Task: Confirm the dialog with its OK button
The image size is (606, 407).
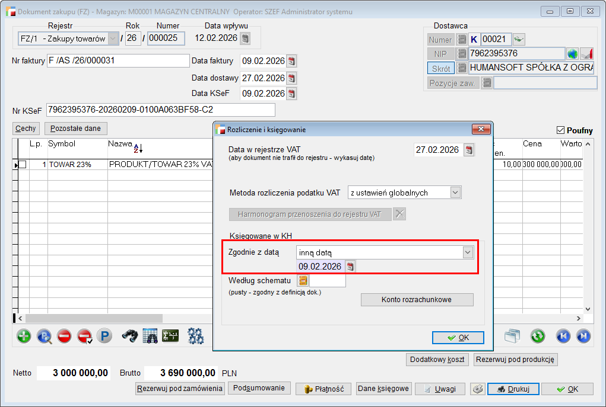Action: (458, 337)
